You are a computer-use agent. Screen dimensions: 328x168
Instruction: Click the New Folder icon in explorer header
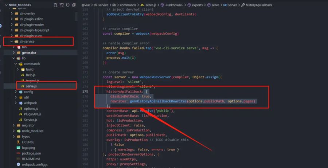pyautogui.click(x=62, y=5)
